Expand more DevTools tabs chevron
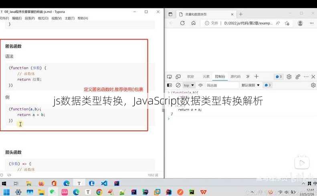 pyautogui.click(x=248, y=76)
